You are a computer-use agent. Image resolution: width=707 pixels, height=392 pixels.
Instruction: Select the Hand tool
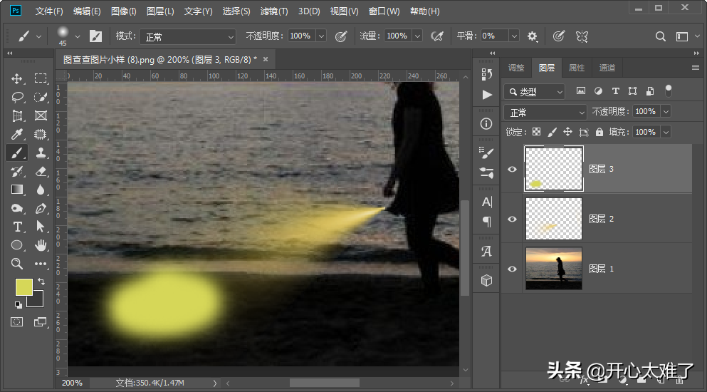coord(41,245)
